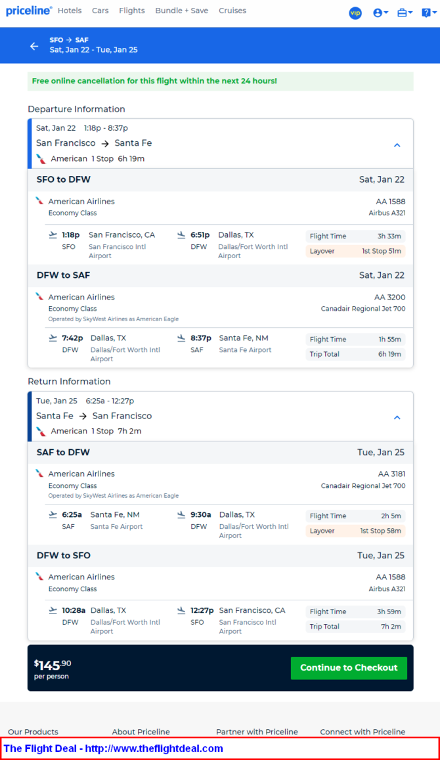Image resolution: width=440 pixels, height=760 pixels.
Task: Open the My Trips briefcase menu
Action: (405, 13)
